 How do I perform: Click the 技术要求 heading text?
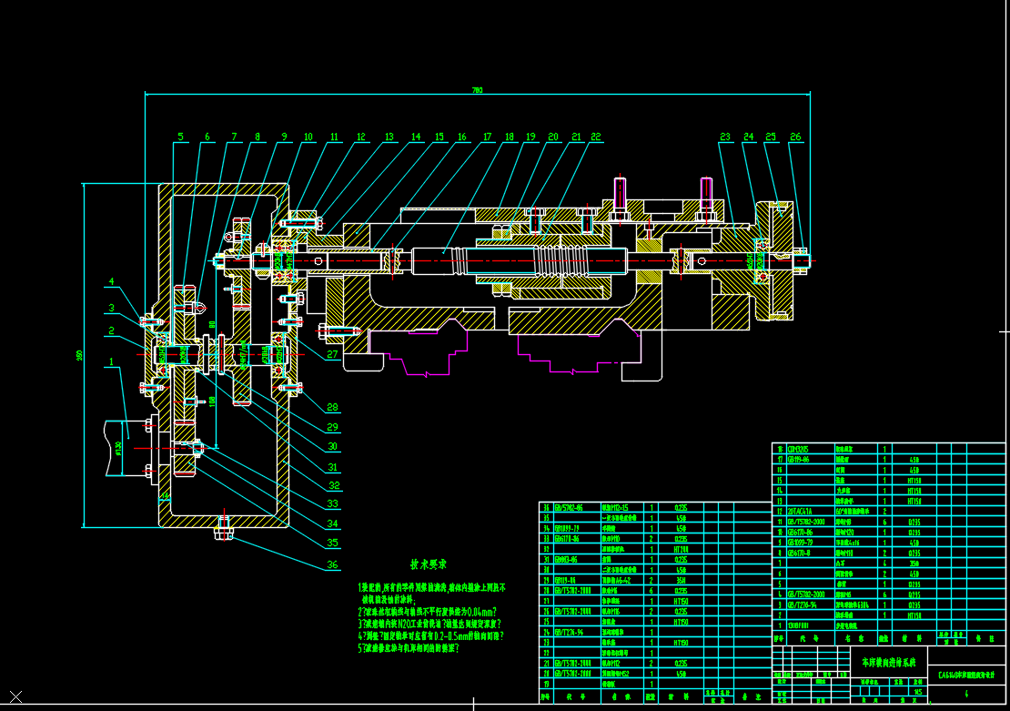(x=427, y=564)
